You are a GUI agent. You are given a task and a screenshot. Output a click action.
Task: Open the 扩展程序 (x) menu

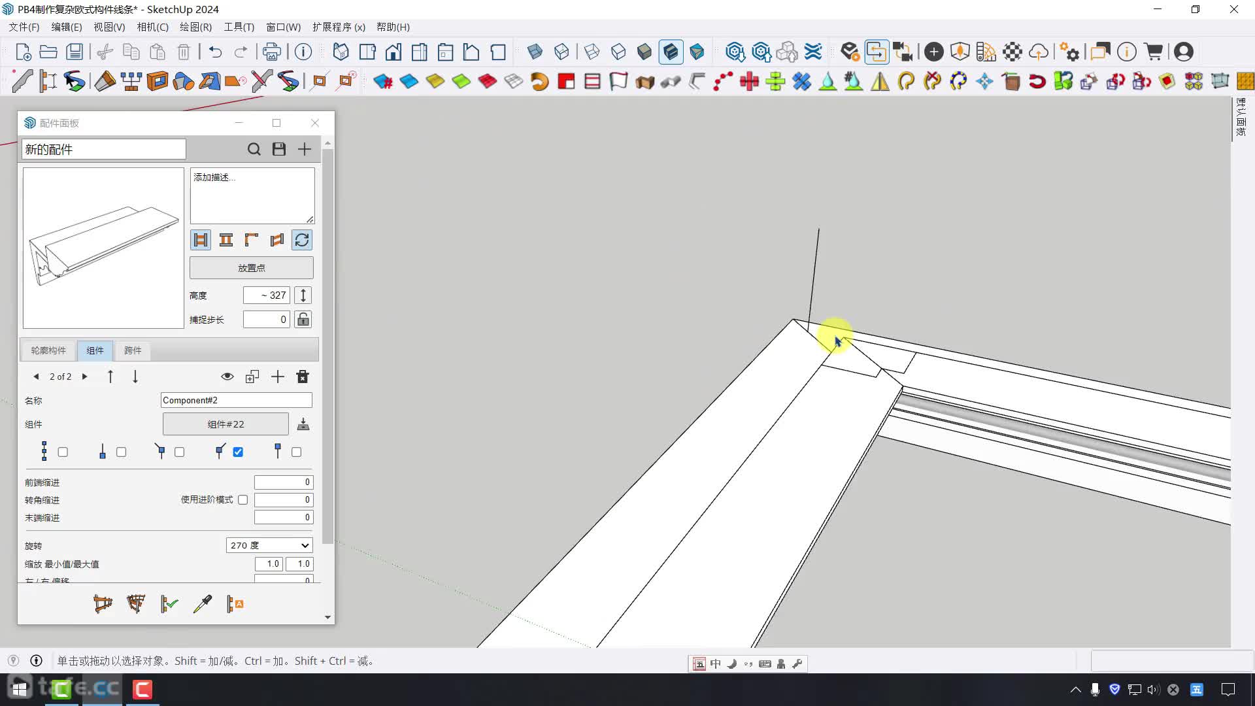[x=339, y=27]
